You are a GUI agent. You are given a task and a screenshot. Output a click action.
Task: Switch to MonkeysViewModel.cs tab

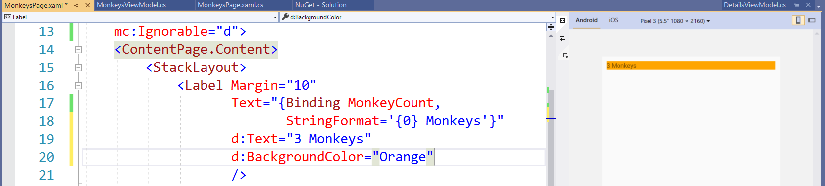131,5
